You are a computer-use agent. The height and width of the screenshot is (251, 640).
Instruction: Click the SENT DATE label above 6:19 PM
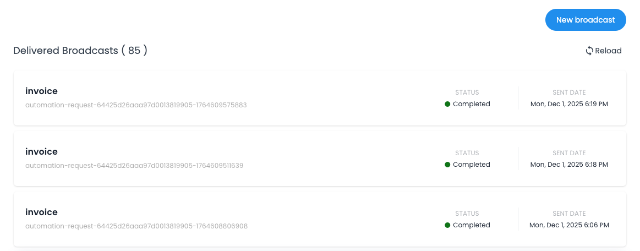[x=569, y=92]
